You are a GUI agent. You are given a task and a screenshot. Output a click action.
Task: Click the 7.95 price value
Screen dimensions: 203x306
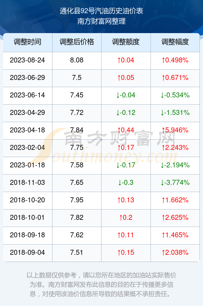[x=77, y=200]
